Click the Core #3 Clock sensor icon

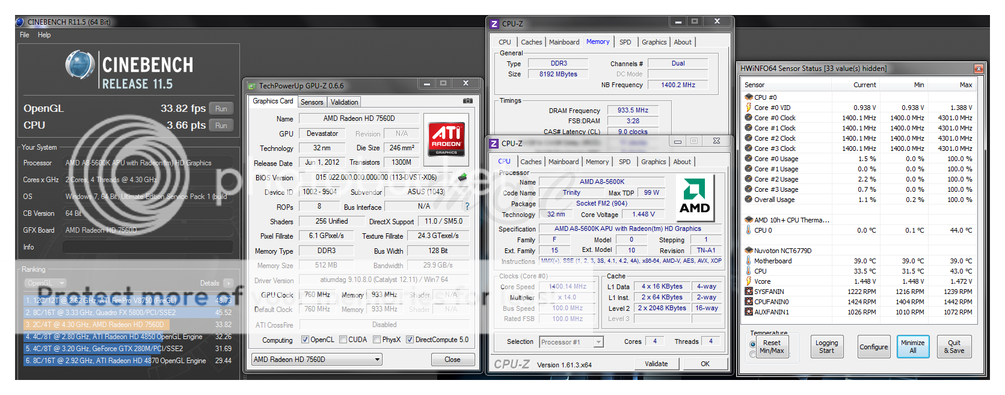[x=749, y=149]
